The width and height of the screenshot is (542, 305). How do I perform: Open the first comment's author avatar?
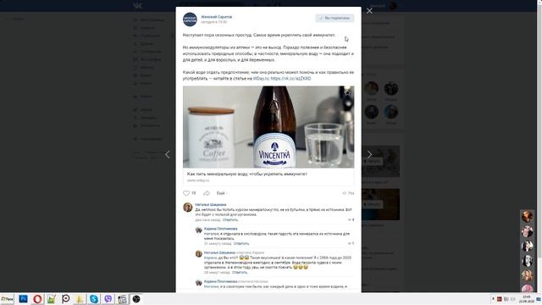click(188, 207)
